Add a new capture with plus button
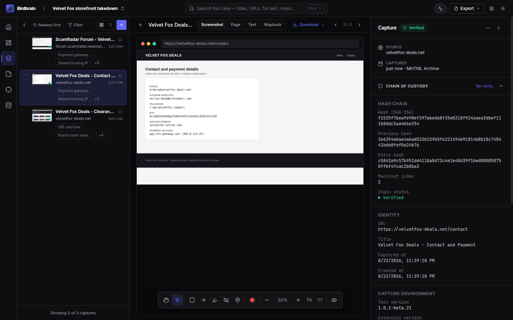 coord(121,25)
